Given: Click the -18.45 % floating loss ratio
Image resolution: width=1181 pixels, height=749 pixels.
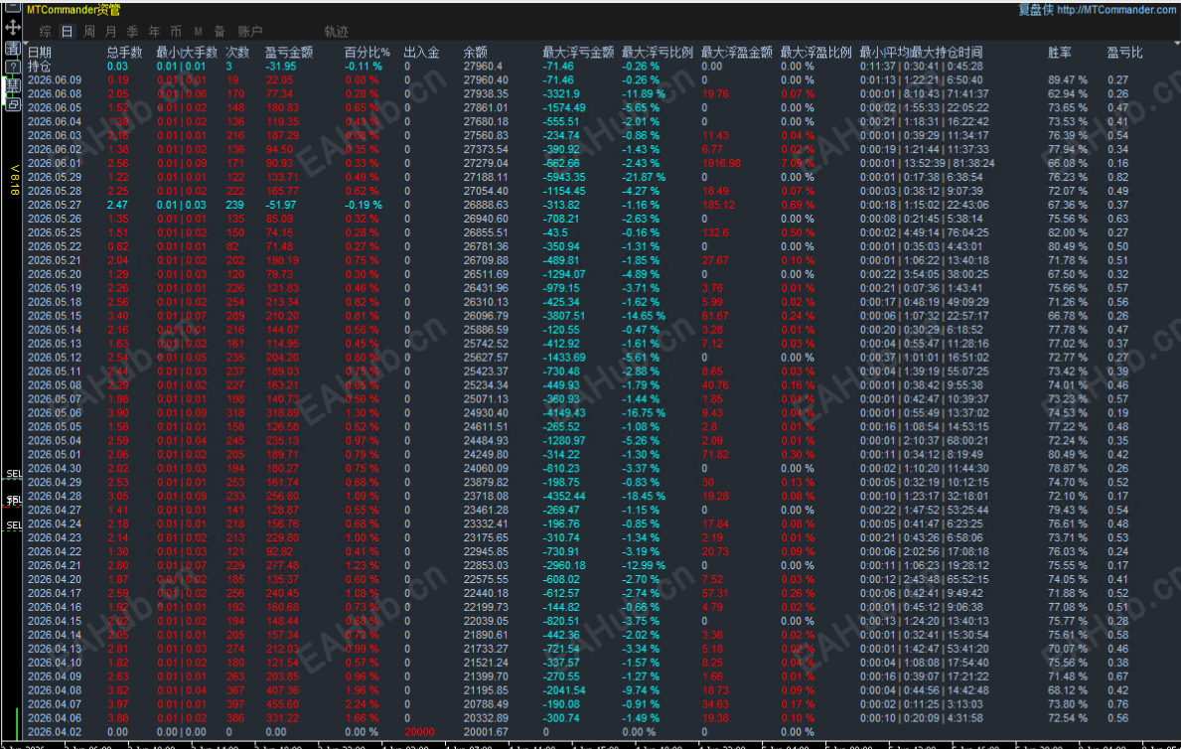Looking at the screenshot, I should coord(644,497).
